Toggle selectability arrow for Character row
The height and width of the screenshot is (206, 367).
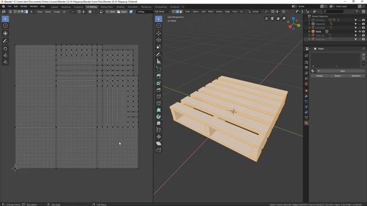(356, 24)
